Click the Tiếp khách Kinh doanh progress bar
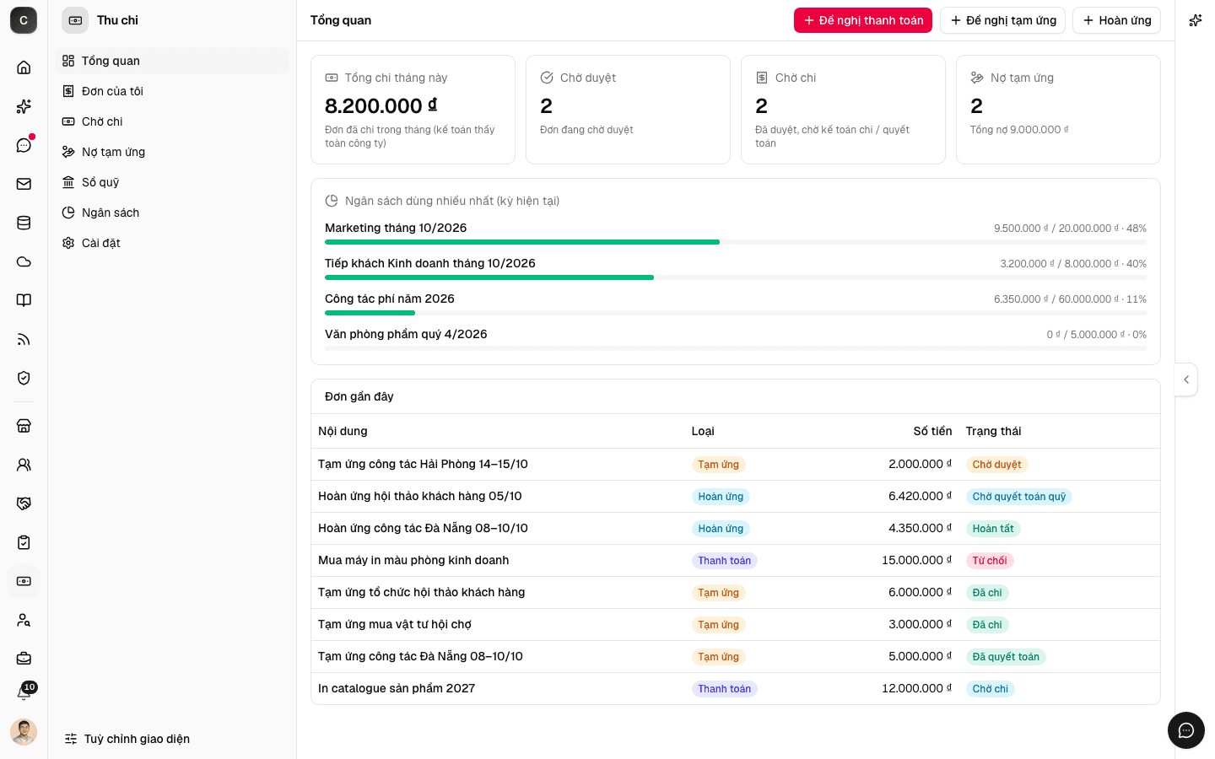The height and width of the screenshot is (759, 1215). 736,277
